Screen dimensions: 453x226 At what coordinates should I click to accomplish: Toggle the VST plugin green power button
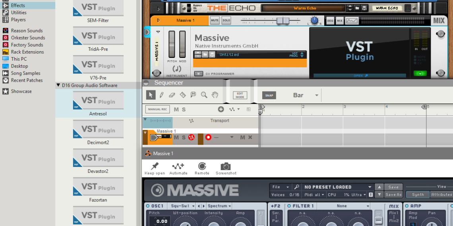pos(420,73)
